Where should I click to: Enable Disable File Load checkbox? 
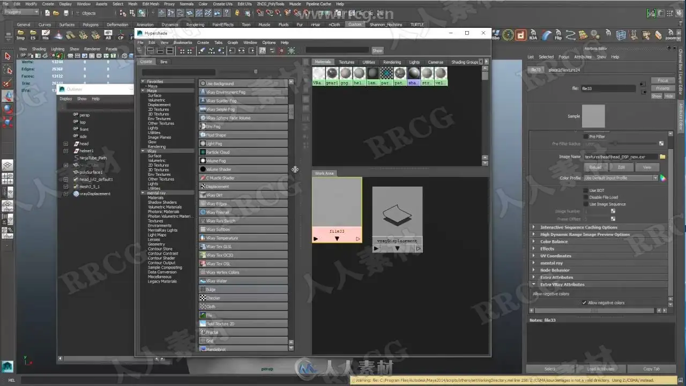click(586, 197)
